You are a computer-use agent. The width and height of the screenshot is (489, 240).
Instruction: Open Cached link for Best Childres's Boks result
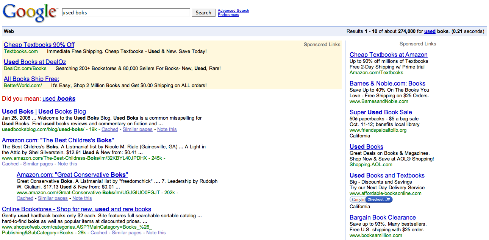click(x=10, y=164)
